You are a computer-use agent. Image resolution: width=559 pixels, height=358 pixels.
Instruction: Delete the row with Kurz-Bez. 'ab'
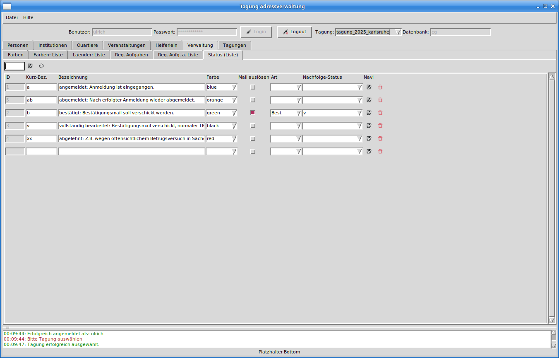tap(380, 100)
